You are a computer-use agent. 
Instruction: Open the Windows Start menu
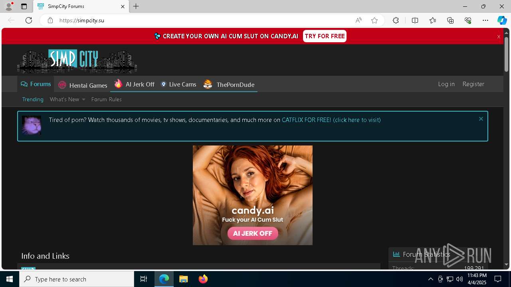pos(10,279)
